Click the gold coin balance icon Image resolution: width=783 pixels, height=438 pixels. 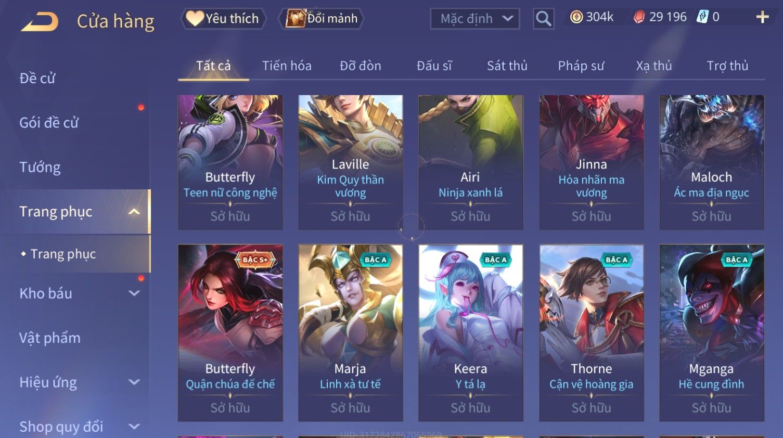coord(576,17)
